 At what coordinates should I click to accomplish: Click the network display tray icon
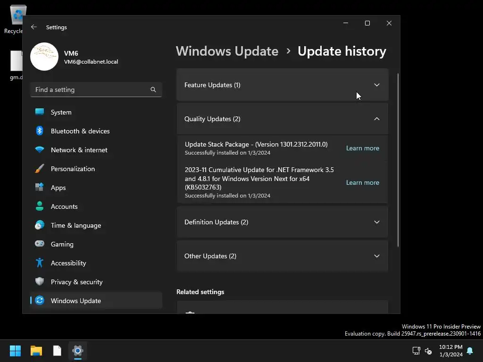pos(416,351)
